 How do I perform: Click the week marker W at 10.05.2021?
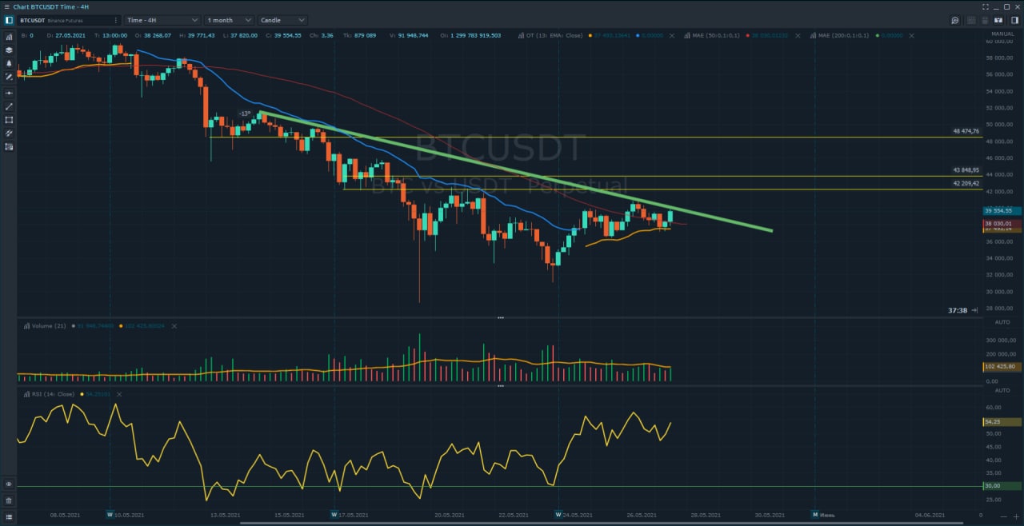click(x=110, y=515)
